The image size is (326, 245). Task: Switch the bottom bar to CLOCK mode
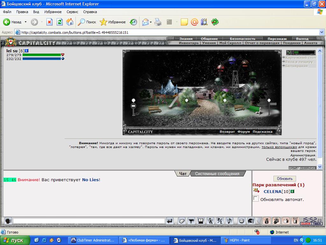[x=306, y=224]
